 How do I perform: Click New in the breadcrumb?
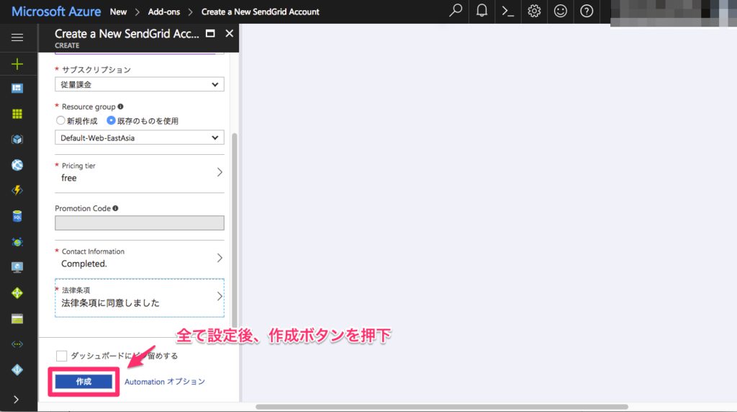pyautogui.click(x=119, y=12)
